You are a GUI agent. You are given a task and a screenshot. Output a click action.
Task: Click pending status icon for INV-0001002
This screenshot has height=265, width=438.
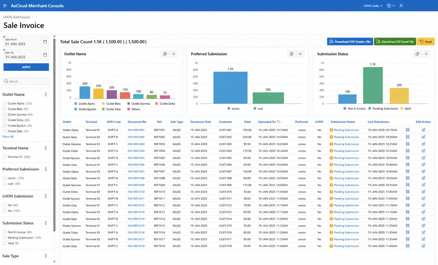331,137
